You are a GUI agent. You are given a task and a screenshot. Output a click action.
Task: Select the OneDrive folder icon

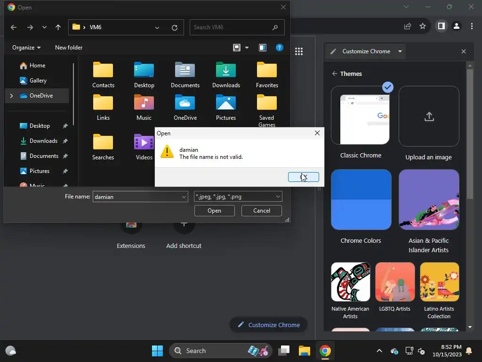point(185,108)
